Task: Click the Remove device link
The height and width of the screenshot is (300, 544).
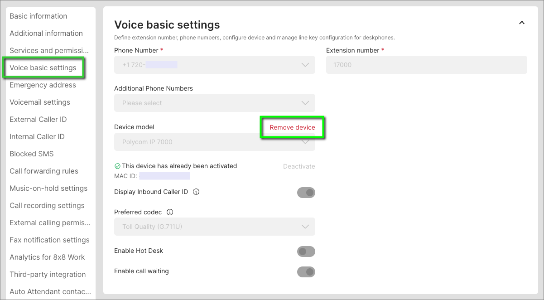Action: 293,127
